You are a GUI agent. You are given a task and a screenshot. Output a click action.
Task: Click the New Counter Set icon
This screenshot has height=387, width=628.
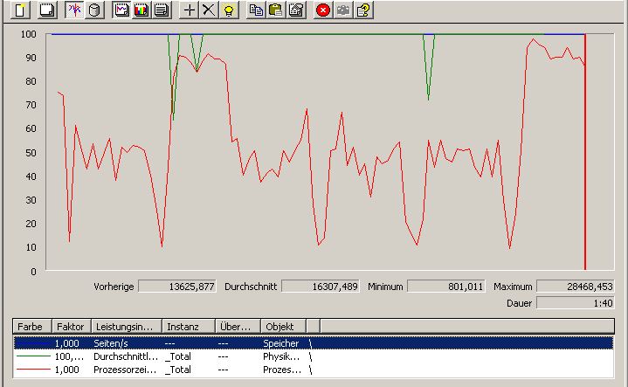tap(20, 10)
